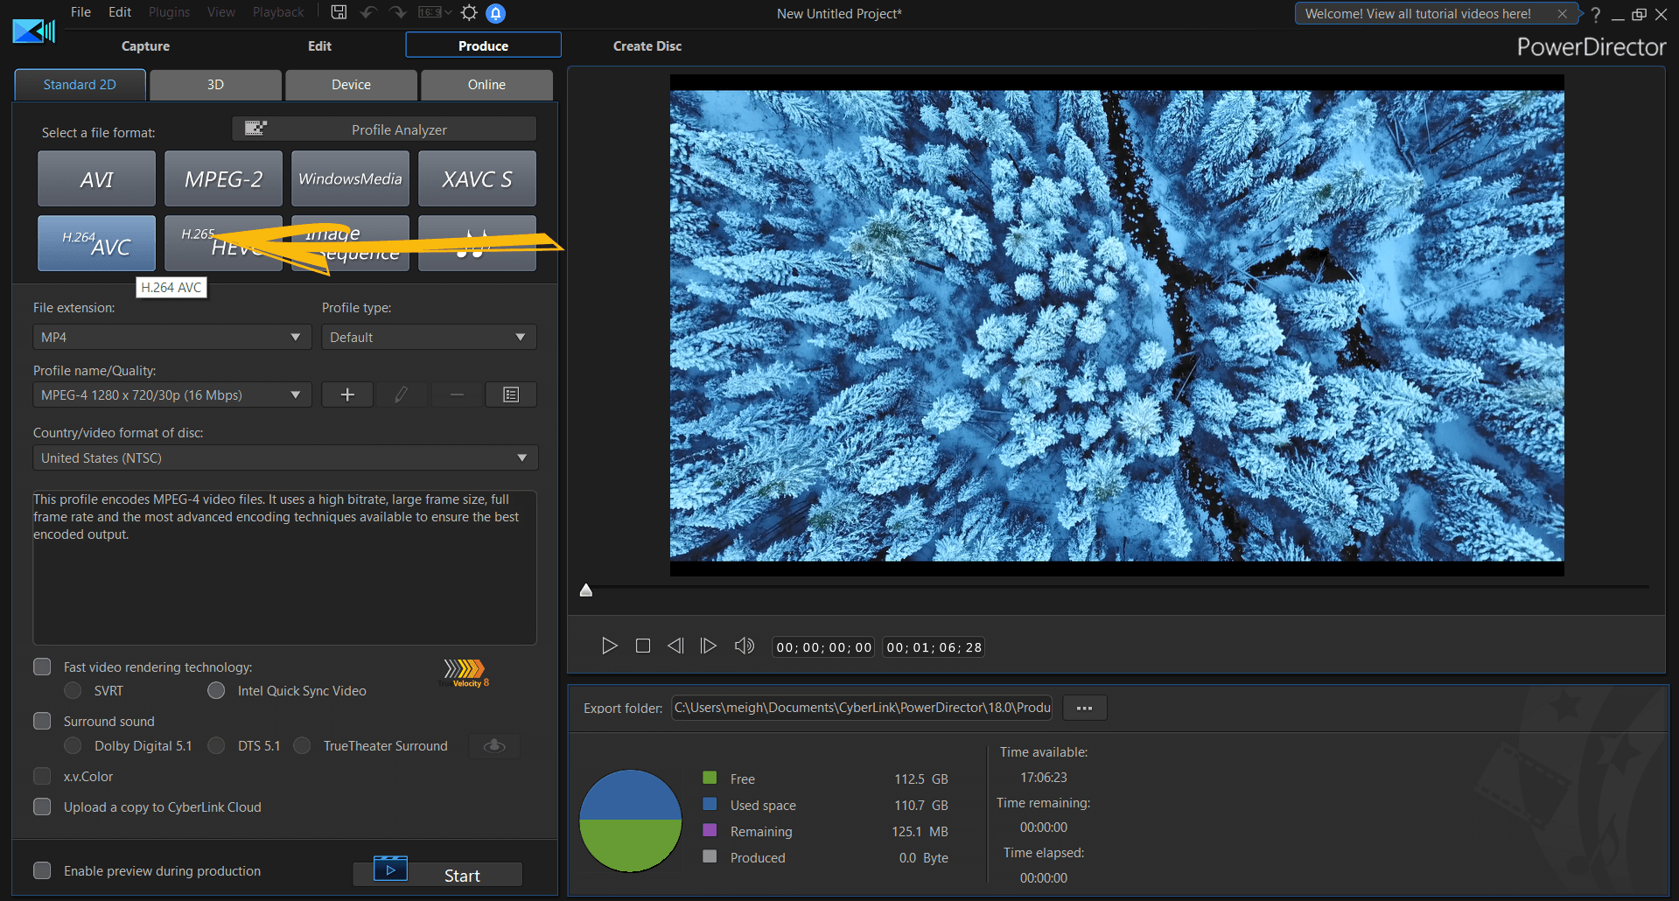Viewport: 1679px width, 901px height.
Task: Switch to the Device tab
Action: pyautogui.click(x=351, y=85)
